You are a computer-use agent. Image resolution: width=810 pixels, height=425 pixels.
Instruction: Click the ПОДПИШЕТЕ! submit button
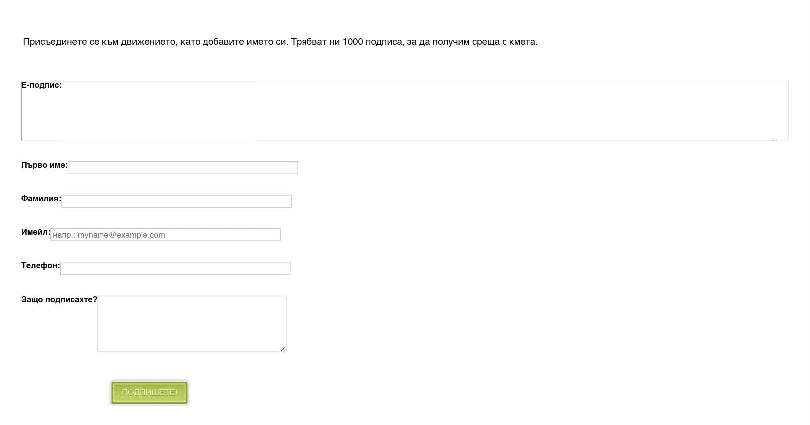[149, 392]
